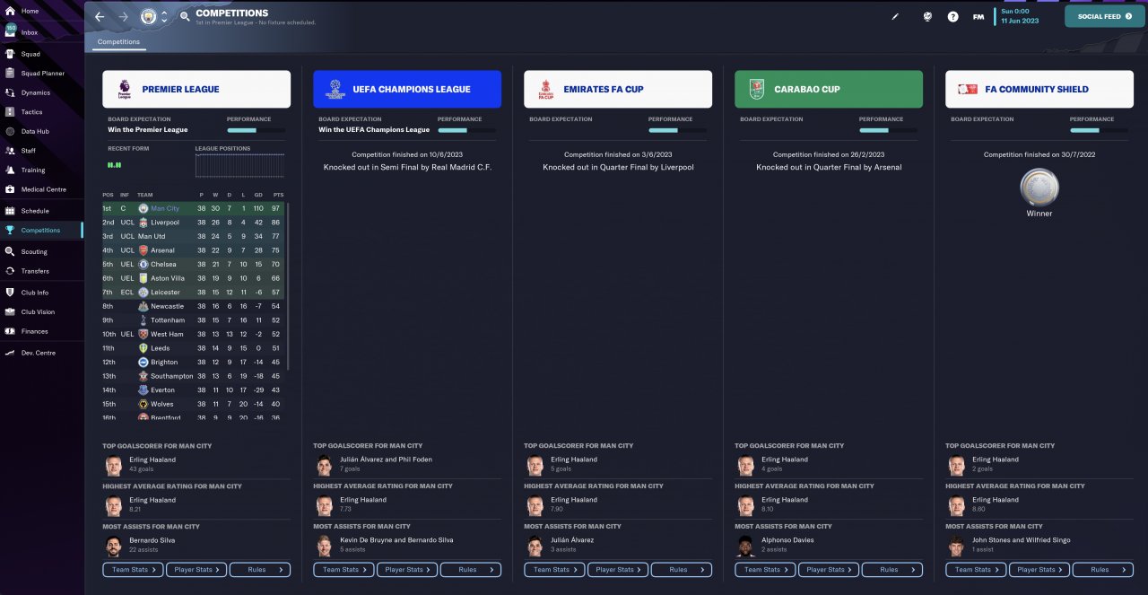The image size is (1148, 595).
Task: Open Premier League Player Stats
Action: [x=196, y=570]
